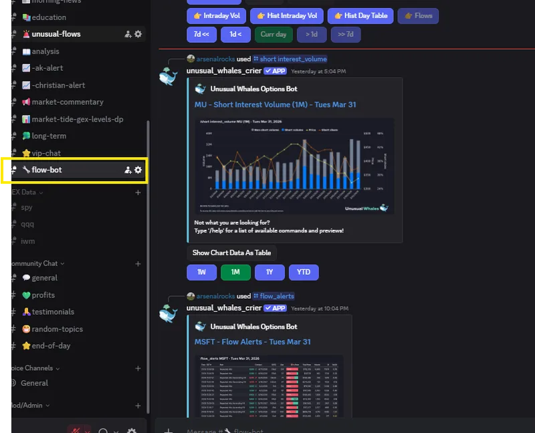Open MSFT - Flow Alerts link
This screenshot has width=535, height=433.
(x=253, y=342)
